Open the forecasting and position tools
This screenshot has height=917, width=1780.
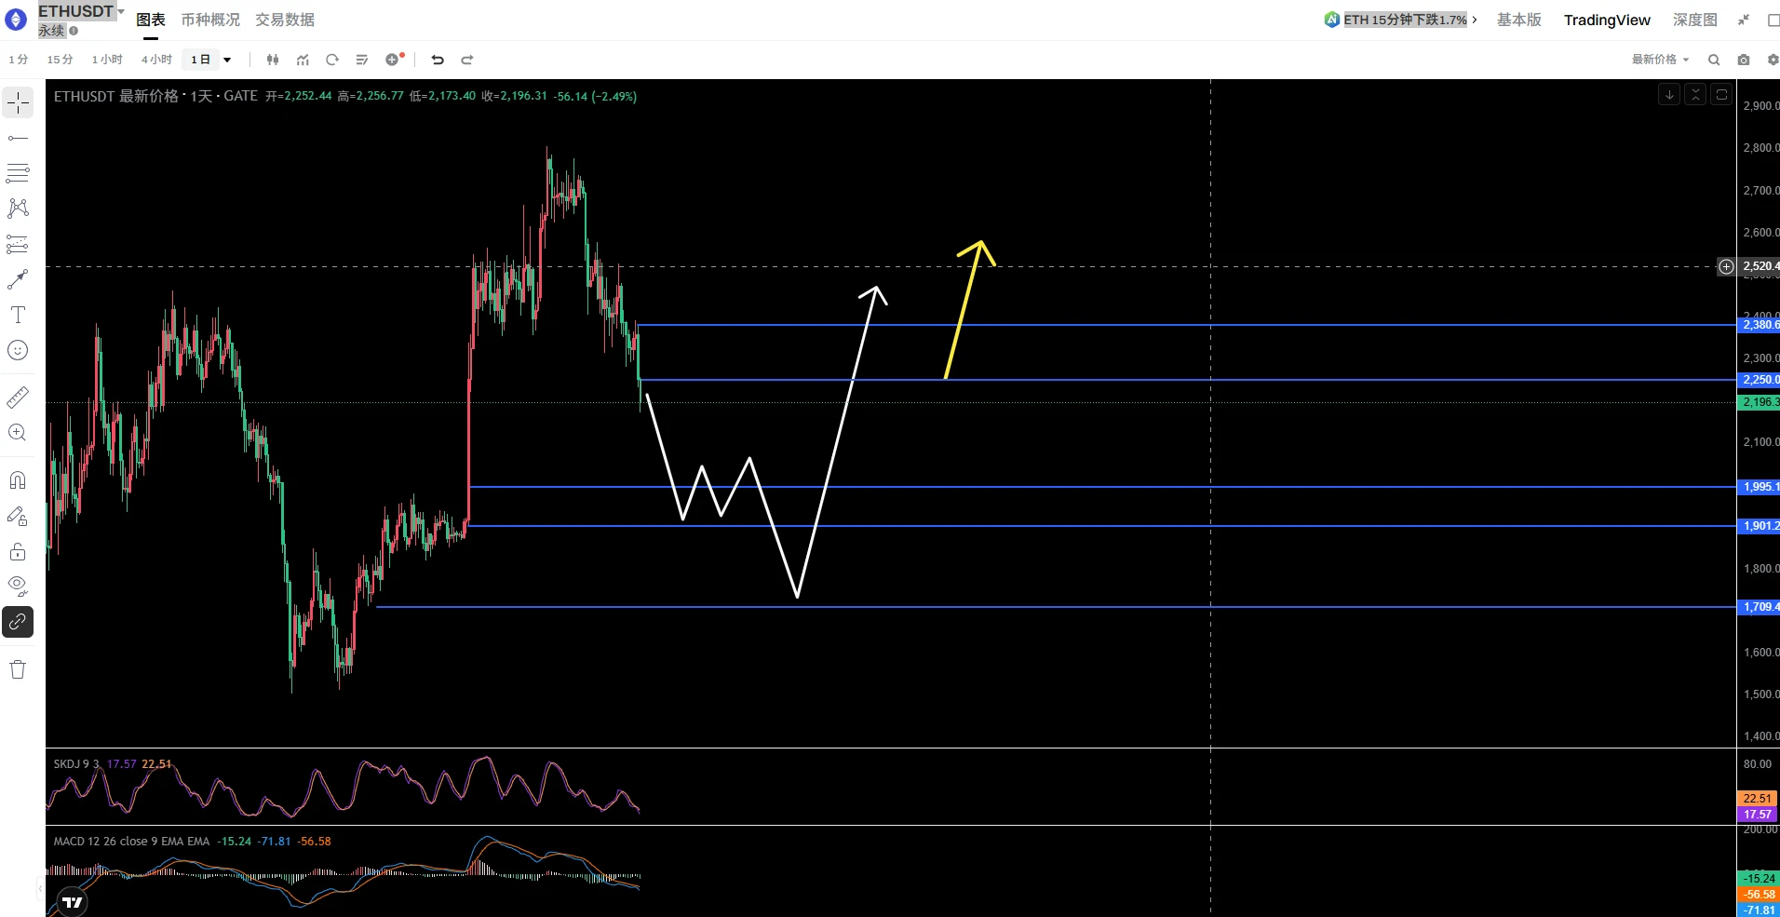(18, 244)
